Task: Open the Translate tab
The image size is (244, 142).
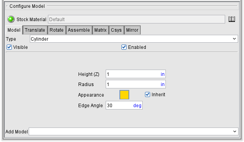Action: [35, 30]
